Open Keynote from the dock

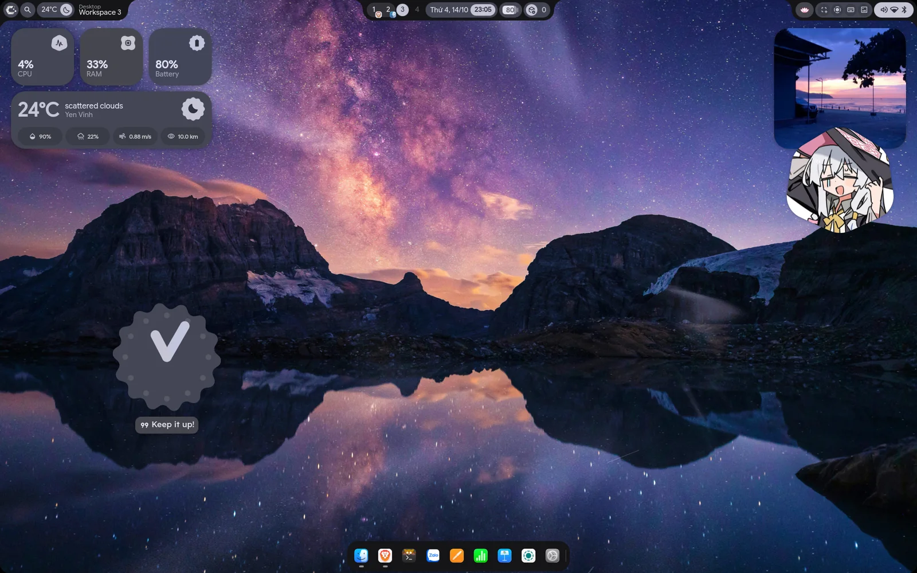tap(504, 555)
